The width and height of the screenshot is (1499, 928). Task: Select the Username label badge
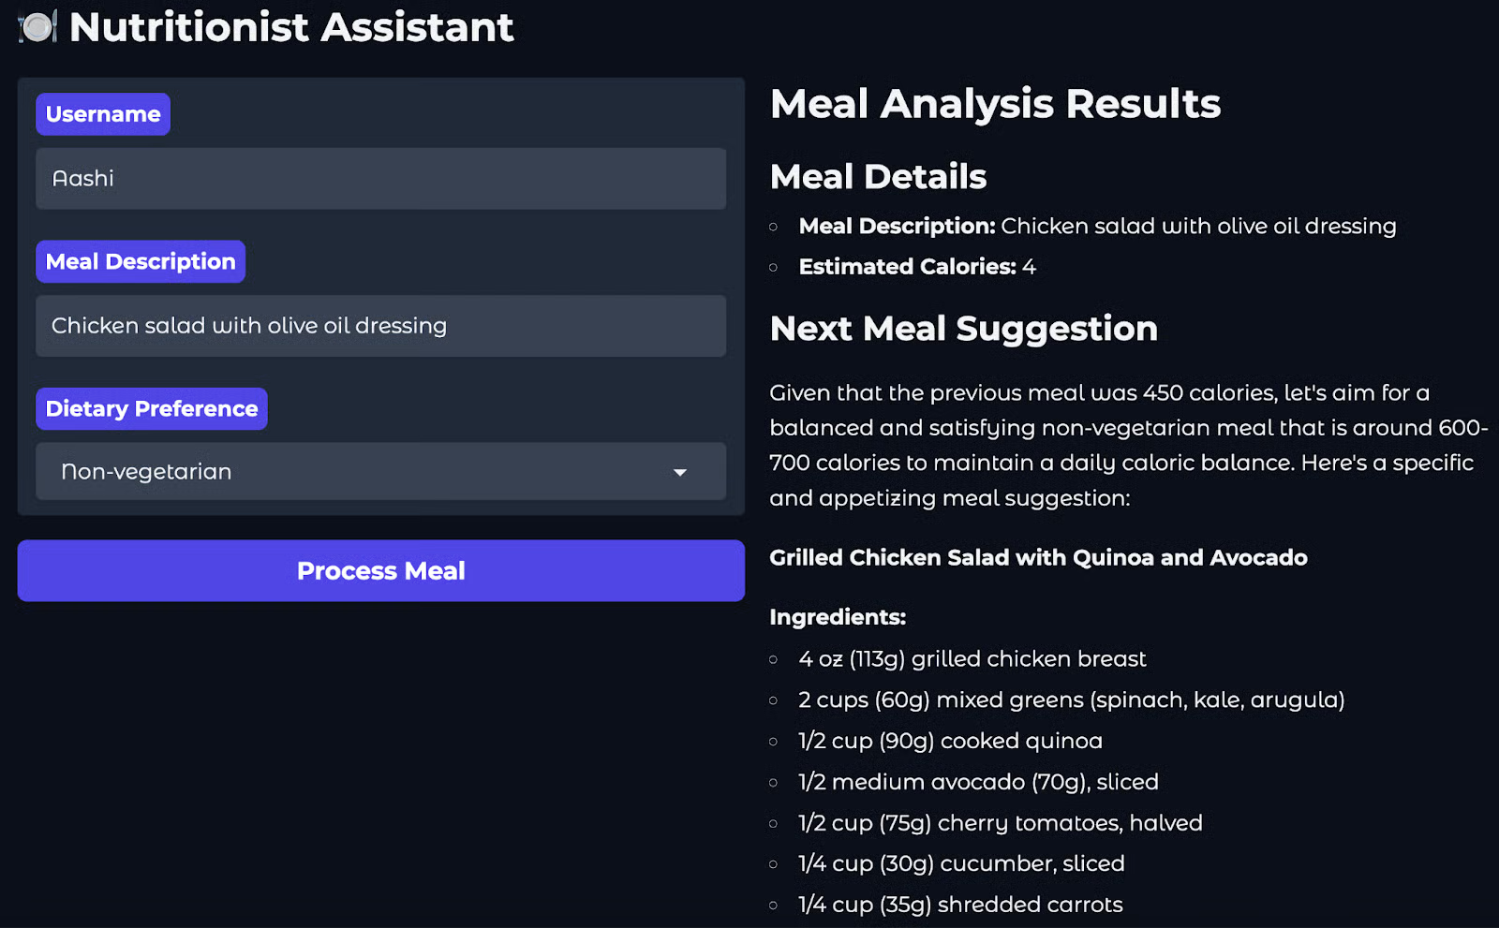[102, 113]
